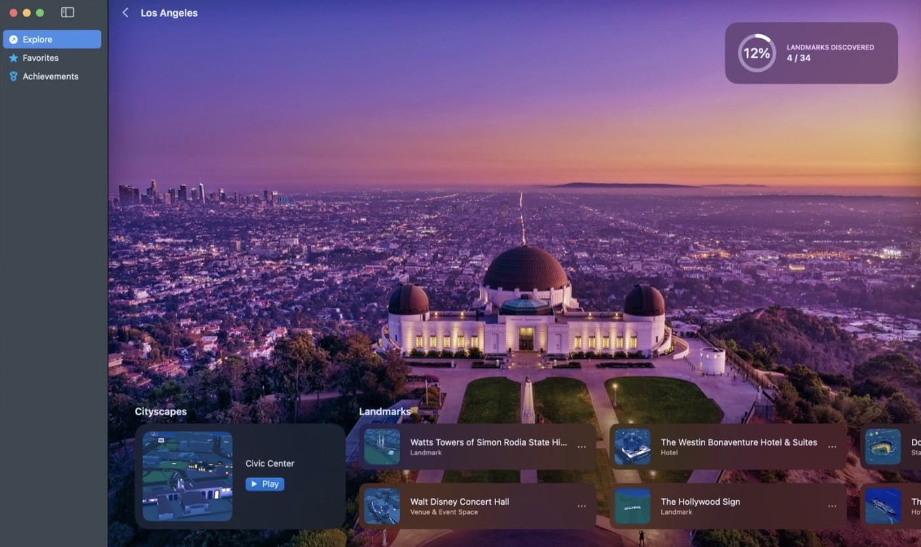The image size is (921, 547).
Task: Toggle the sidebar visibility icon
Action: [x=67, y=13]
